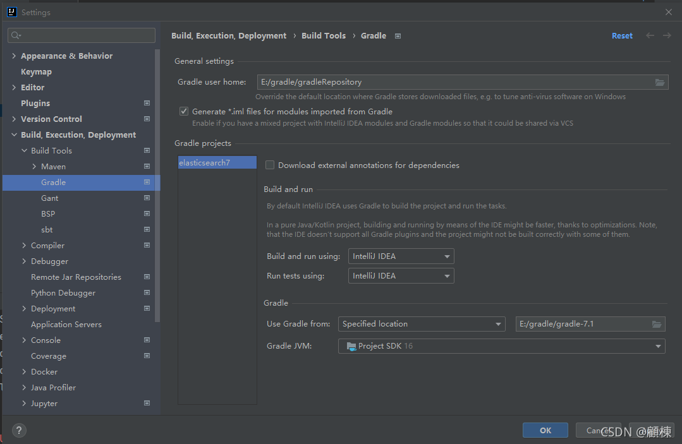The image size is (682, 444).
Task: Click Build, Execution, Deployment in breadcrumb
Action: 229,35
